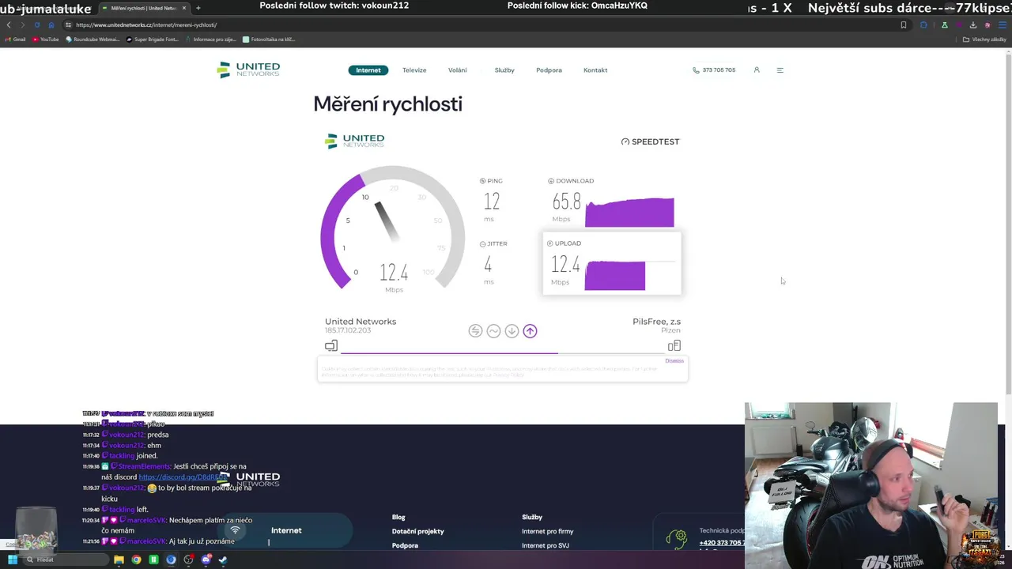The image size is (1012, 569).
Task: Click the test progress bar
Action: 503,353
